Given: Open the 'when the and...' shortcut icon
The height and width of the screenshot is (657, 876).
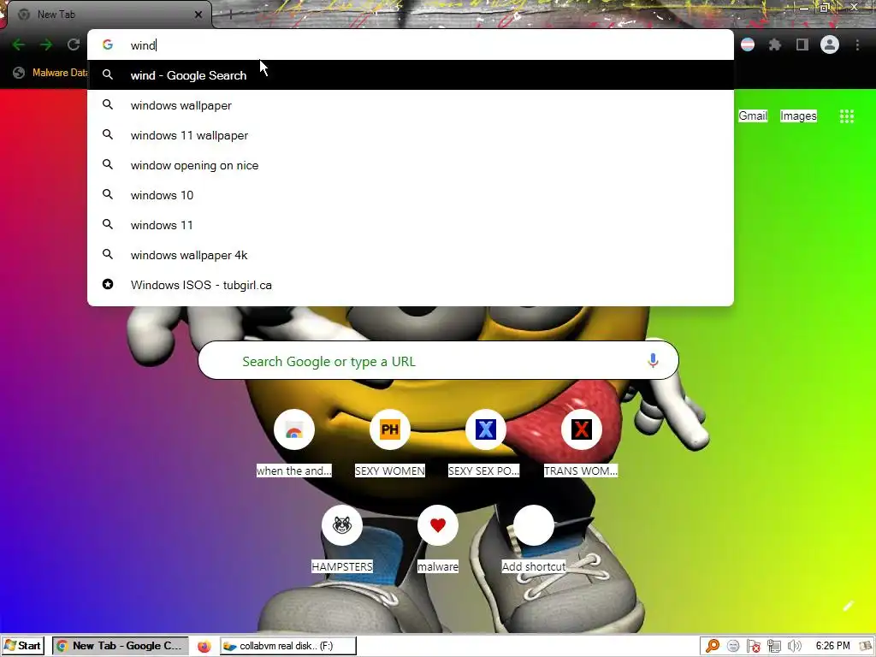Looking at the screenshot, I should 294,429.
